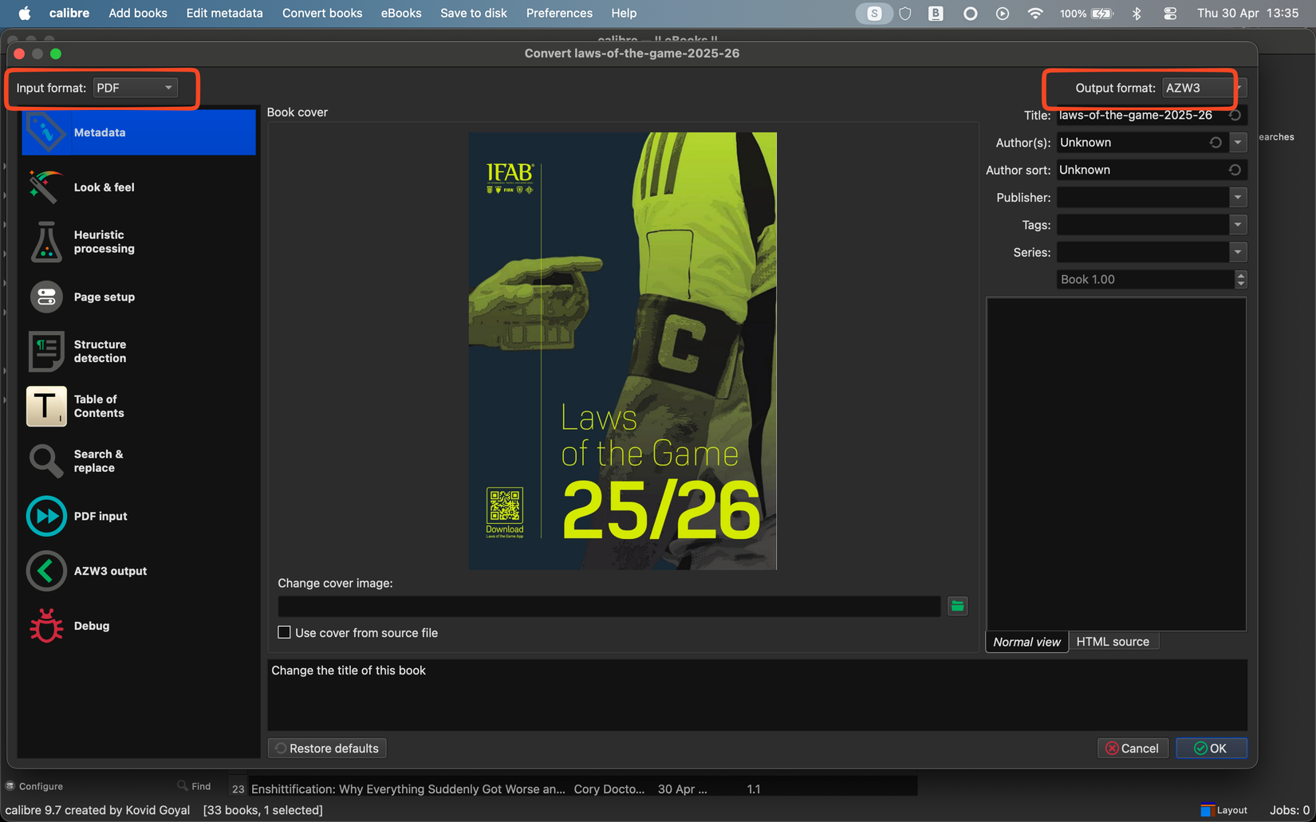Open the AZW3 output settings

click(x=139, y=571)
